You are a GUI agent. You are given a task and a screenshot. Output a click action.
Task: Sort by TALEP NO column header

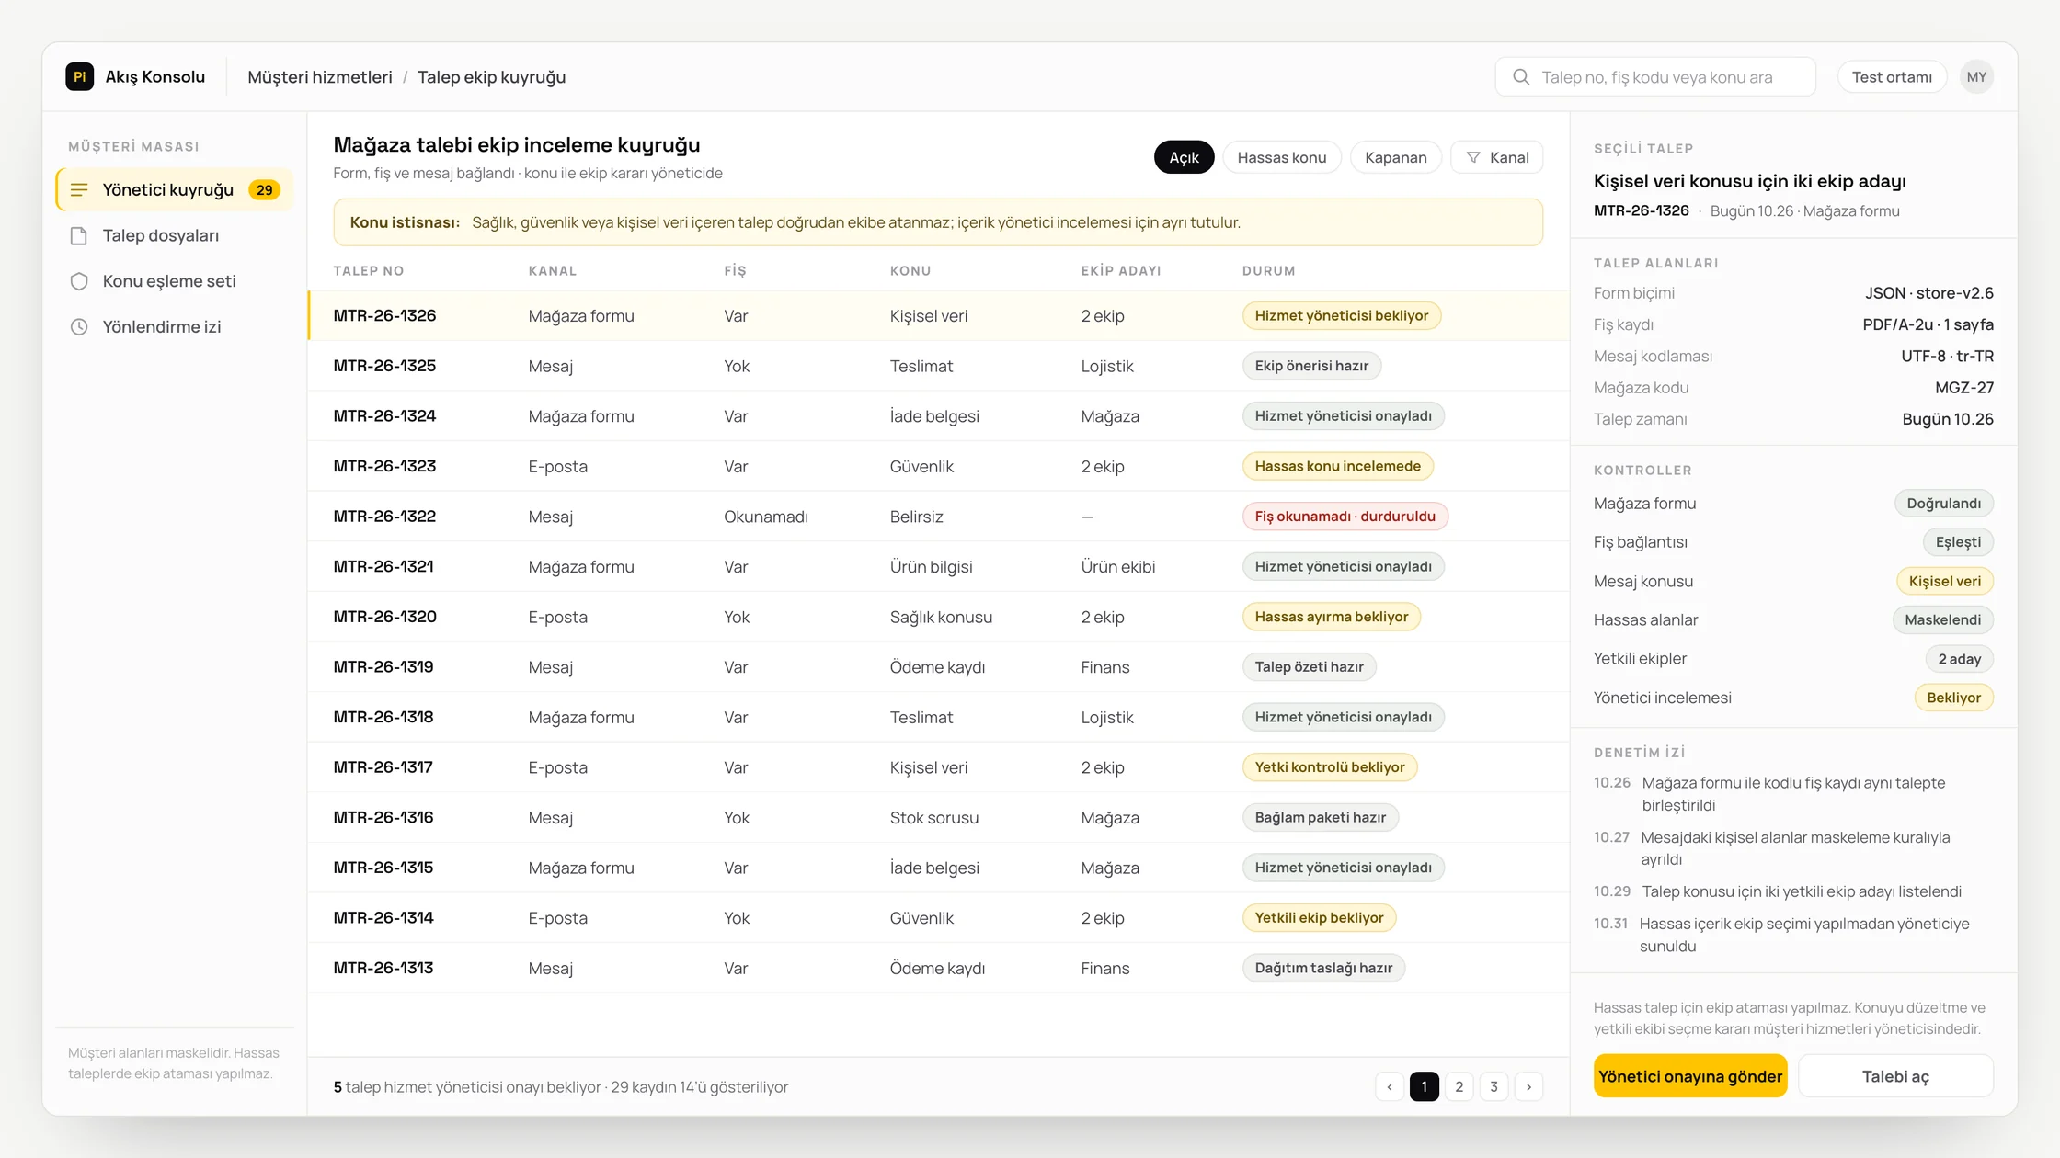[368, 271]
